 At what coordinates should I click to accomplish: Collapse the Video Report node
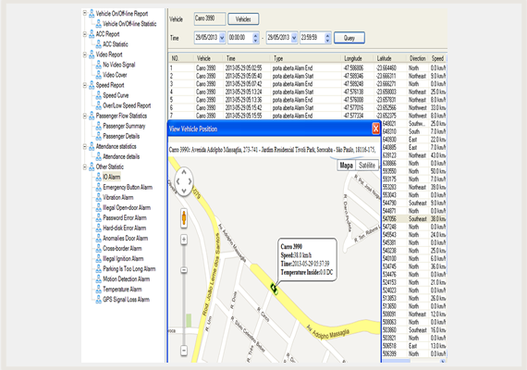85,55
